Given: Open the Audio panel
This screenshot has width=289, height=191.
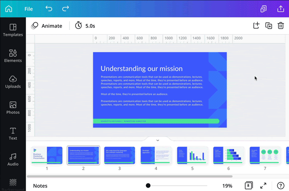Looking at the screenshot, I should coord(13,160).
